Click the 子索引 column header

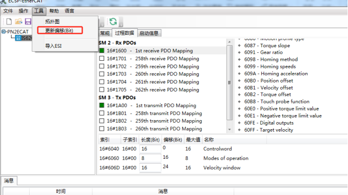[x=130, y=140]
